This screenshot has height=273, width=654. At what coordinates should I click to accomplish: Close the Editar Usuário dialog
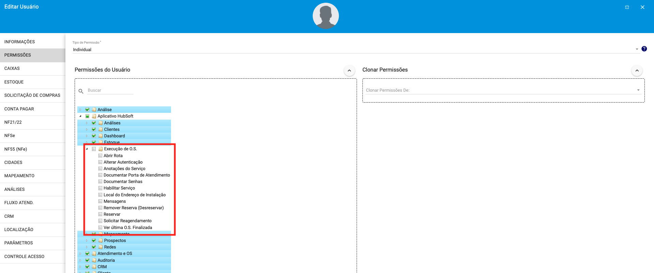click(x=642, y=7)
